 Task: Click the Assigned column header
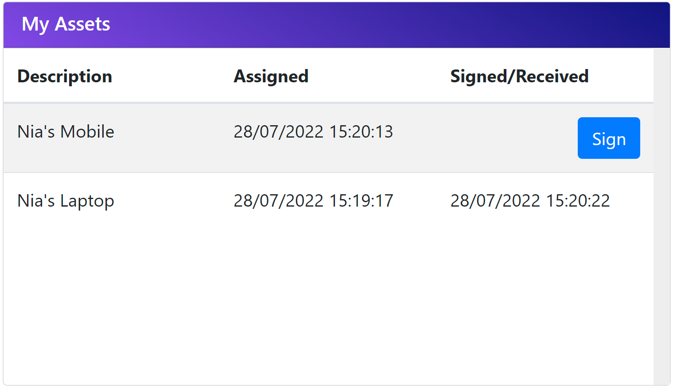[x=271, y=77]
